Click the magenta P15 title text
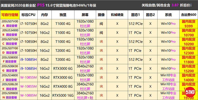 41,5
